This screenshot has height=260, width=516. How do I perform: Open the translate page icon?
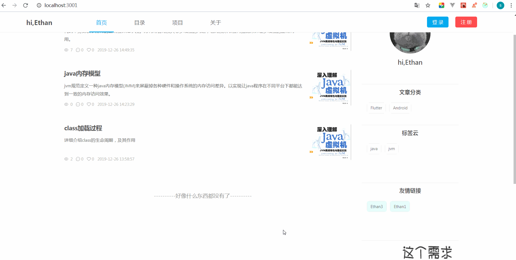tap(417, 5)
